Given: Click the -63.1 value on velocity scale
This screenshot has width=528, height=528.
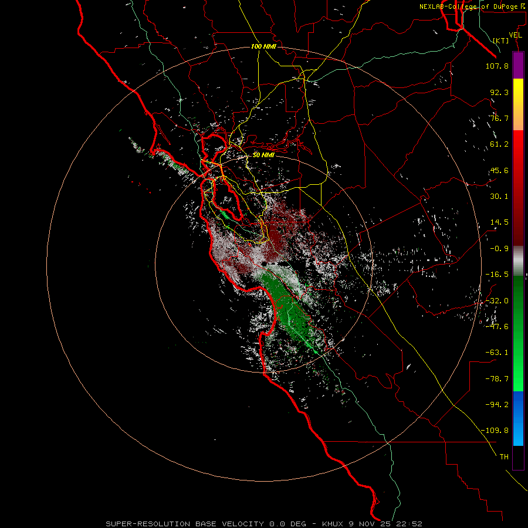Looking at the screenshot, I should 497,353.
